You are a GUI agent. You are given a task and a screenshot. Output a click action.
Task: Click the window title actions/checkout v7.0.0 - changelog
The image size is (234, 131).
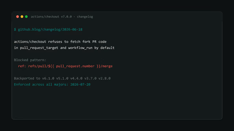[x=62, y=17]
